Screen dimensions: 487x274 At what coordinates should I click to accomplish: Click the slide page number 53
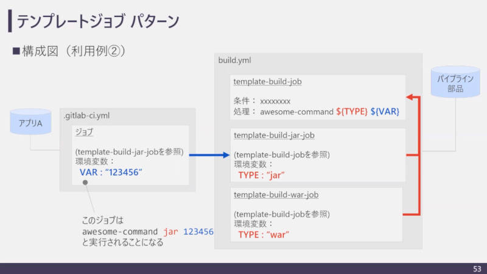click(477, 269)
